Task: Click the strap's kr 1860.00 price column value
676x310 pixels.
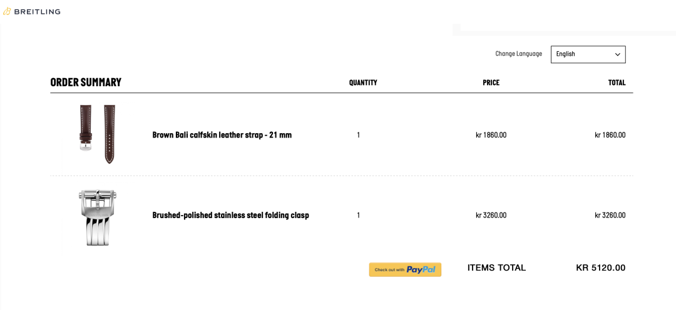Action: tap(491, 135)
